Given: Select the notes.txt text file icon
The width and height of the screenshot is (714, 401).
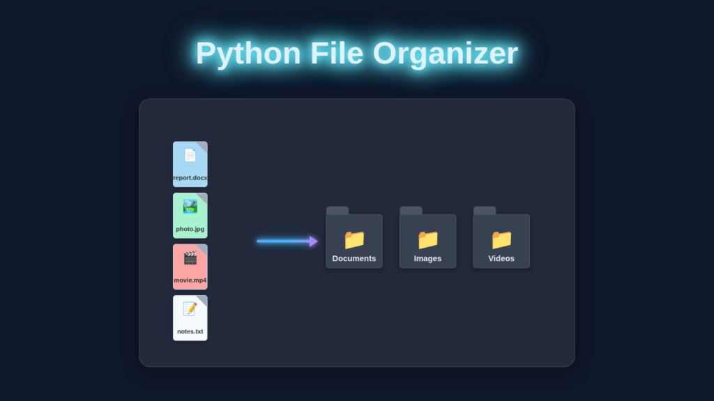Looking at the screenshot, I should click(x=190, y=317).
